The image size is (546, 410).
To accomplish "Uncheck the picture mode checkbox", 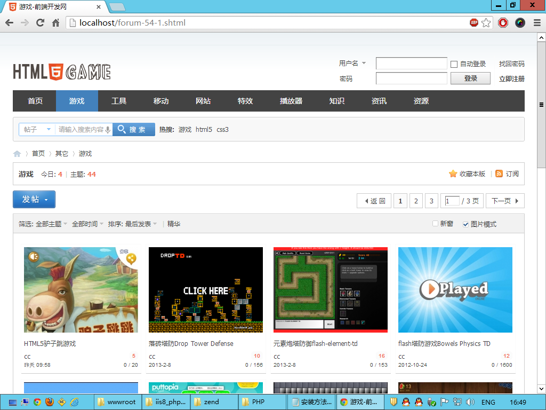I will pyautogui.click(x=465, y=224).
